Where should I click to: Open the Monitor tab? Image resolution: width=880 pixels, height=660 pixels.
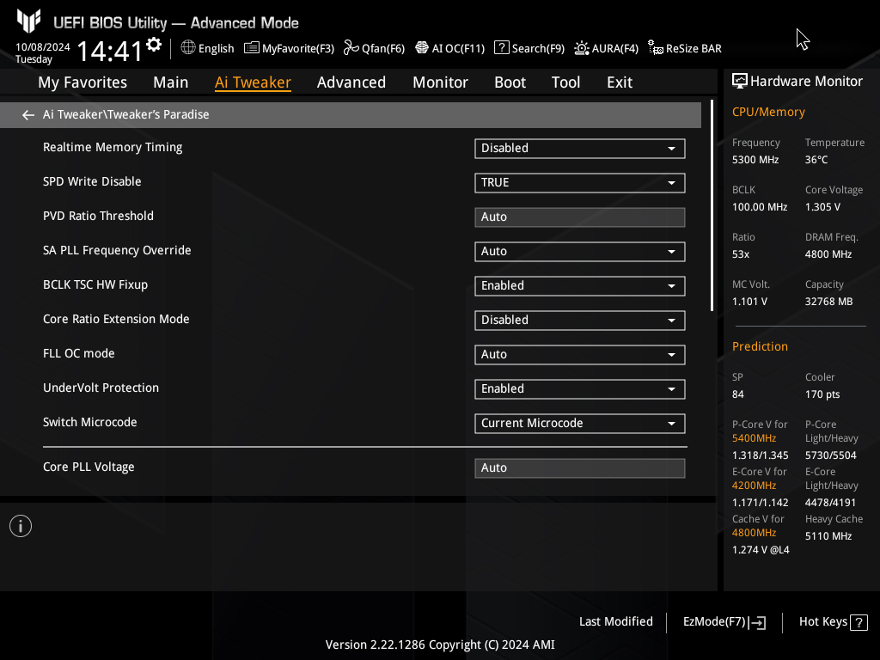click(440, 82)
